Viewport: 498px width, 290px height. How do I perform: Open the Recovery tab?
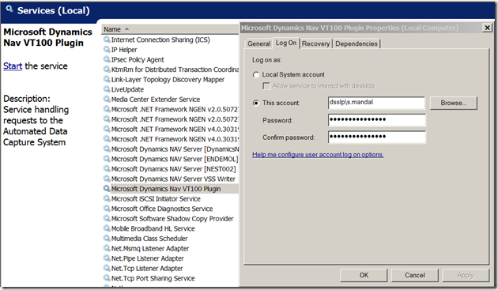(x=315, y=43)
